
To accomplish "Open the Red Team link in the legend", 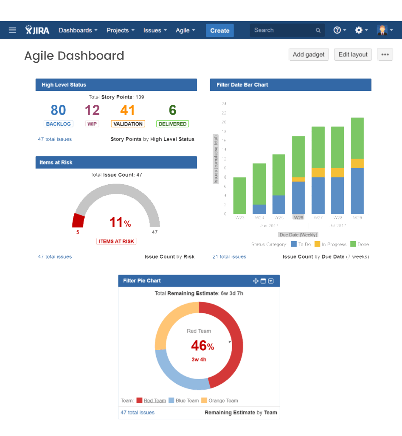I will (x=154, y=400).
